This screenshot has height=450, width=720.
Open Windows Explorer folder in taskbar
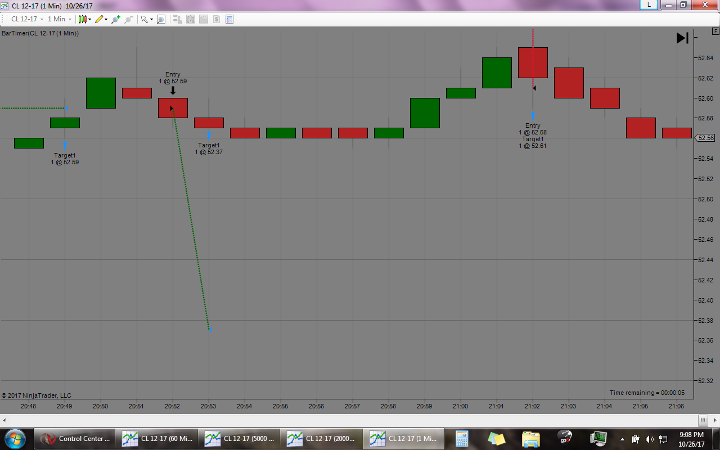(x=530, y=439)
